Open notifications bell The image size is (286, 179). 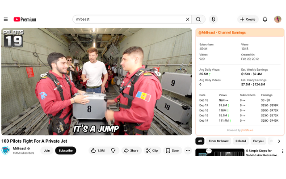click(x=265, y=19)
